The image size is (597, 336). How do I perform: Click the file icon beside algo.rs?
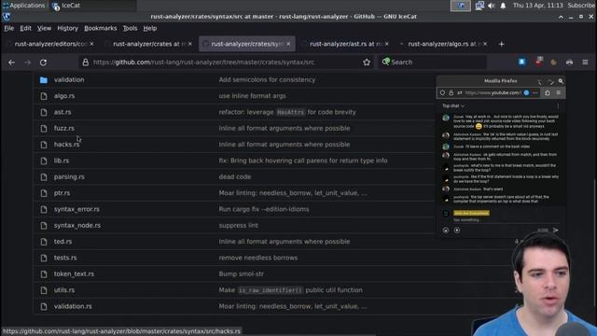click(x=44, y=96)
